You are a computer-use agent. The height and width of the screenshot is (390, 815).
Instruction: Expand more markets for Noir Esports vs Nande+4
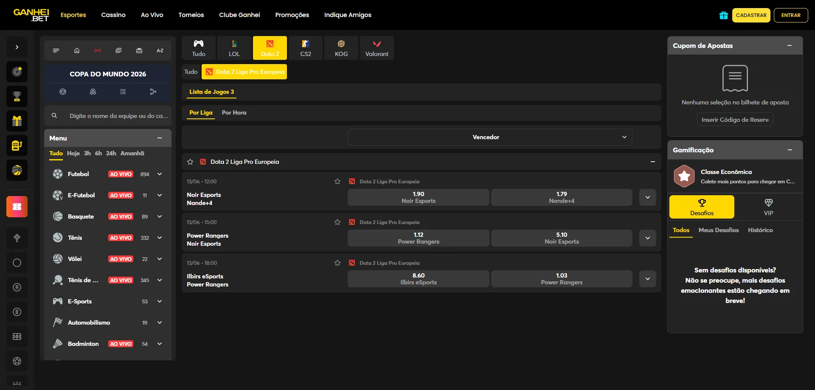(648, 197)
